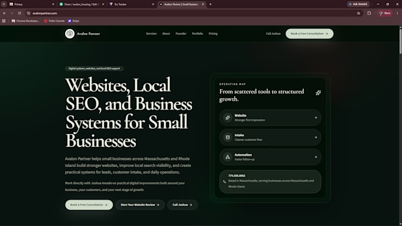
Task: Click header Book a Free Consultation button
Action: tap(309, 34)
